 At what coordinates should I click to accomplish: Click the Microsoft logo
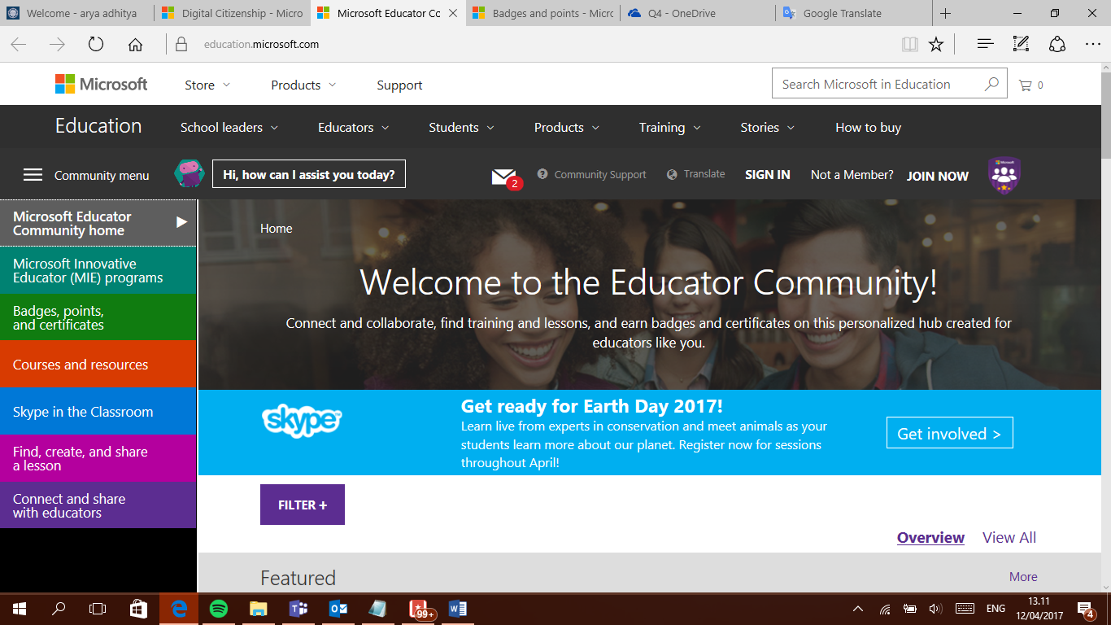101,84
